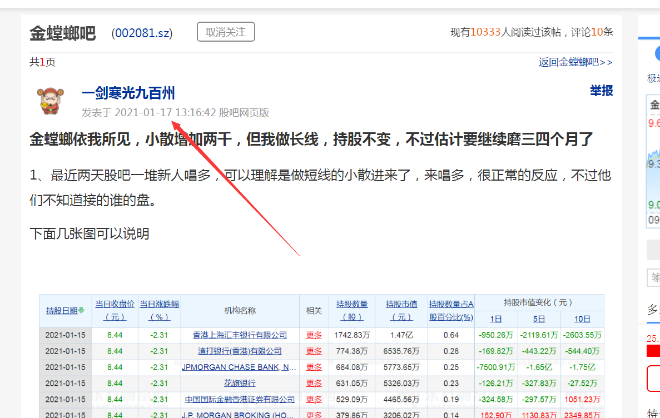The image size is (660, 418).
Task: Click the 1051.23万 red value cell
Action: point(582,400)
